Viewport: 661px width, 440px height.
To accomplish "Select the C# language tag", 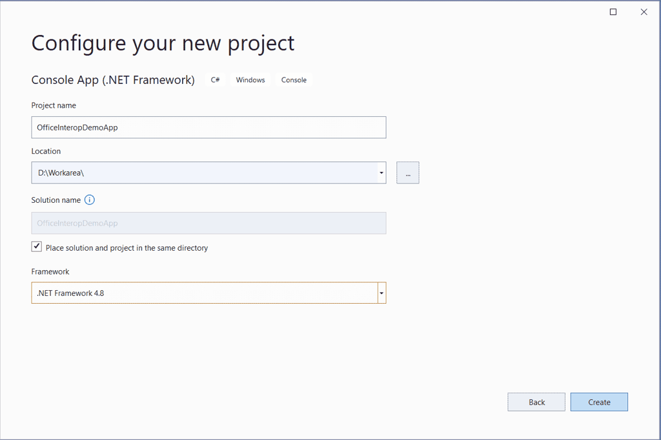I will pyautogui.click(x=215, y=79).
